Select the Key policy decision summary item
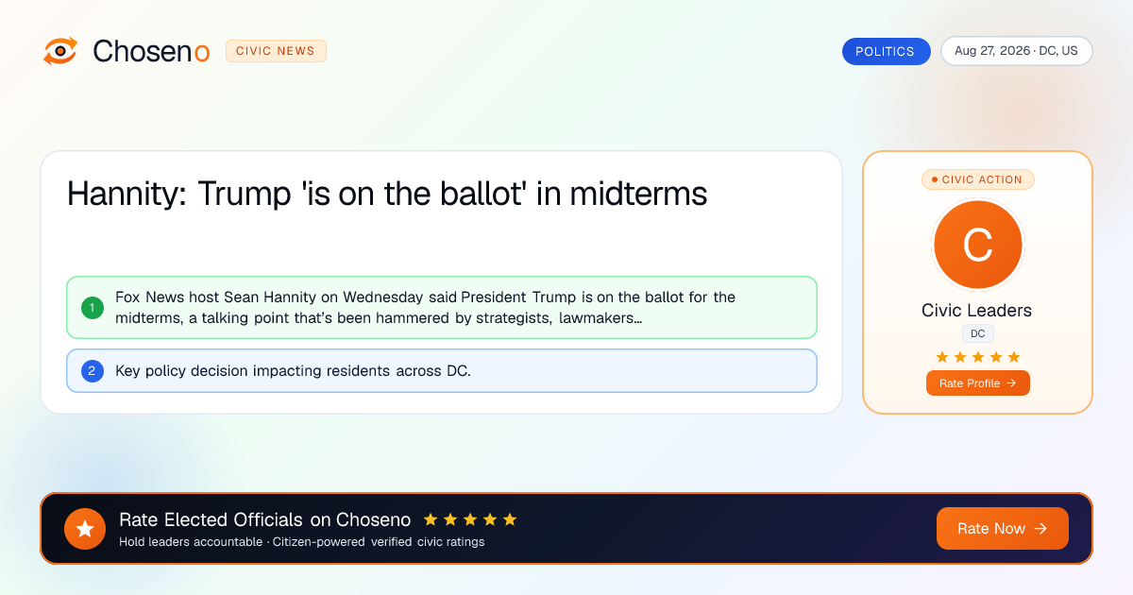Viewport: 1133px width, 595px height. coord(442,371)
